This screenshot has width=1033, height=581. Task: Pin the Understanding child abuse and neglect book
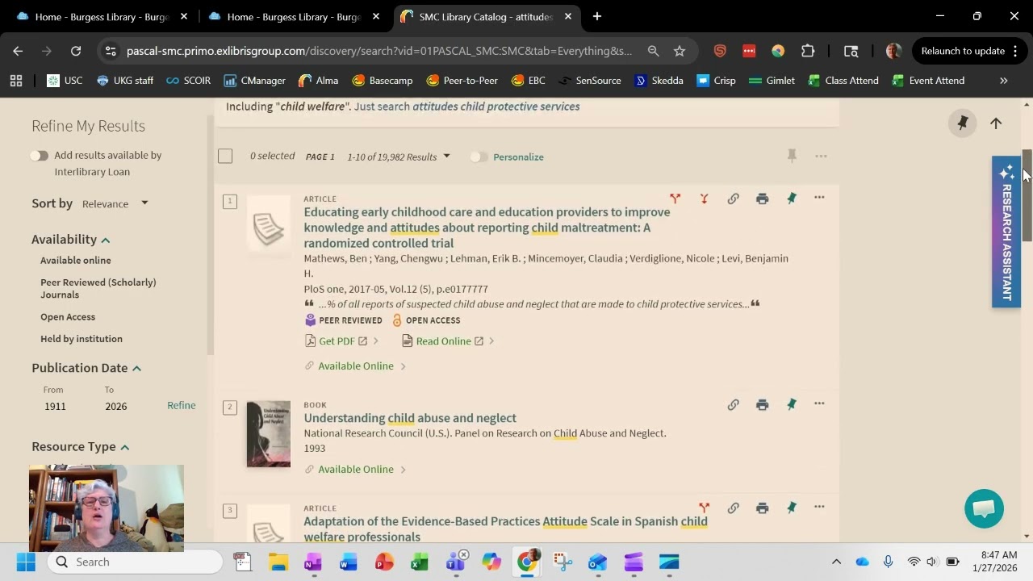point(792,405)
